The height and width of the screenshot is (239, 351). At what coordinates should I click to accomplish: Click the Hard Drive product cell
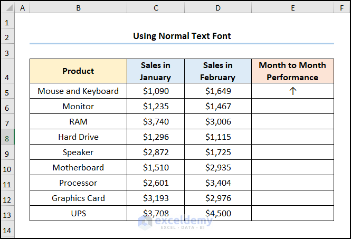click(78, 137)
